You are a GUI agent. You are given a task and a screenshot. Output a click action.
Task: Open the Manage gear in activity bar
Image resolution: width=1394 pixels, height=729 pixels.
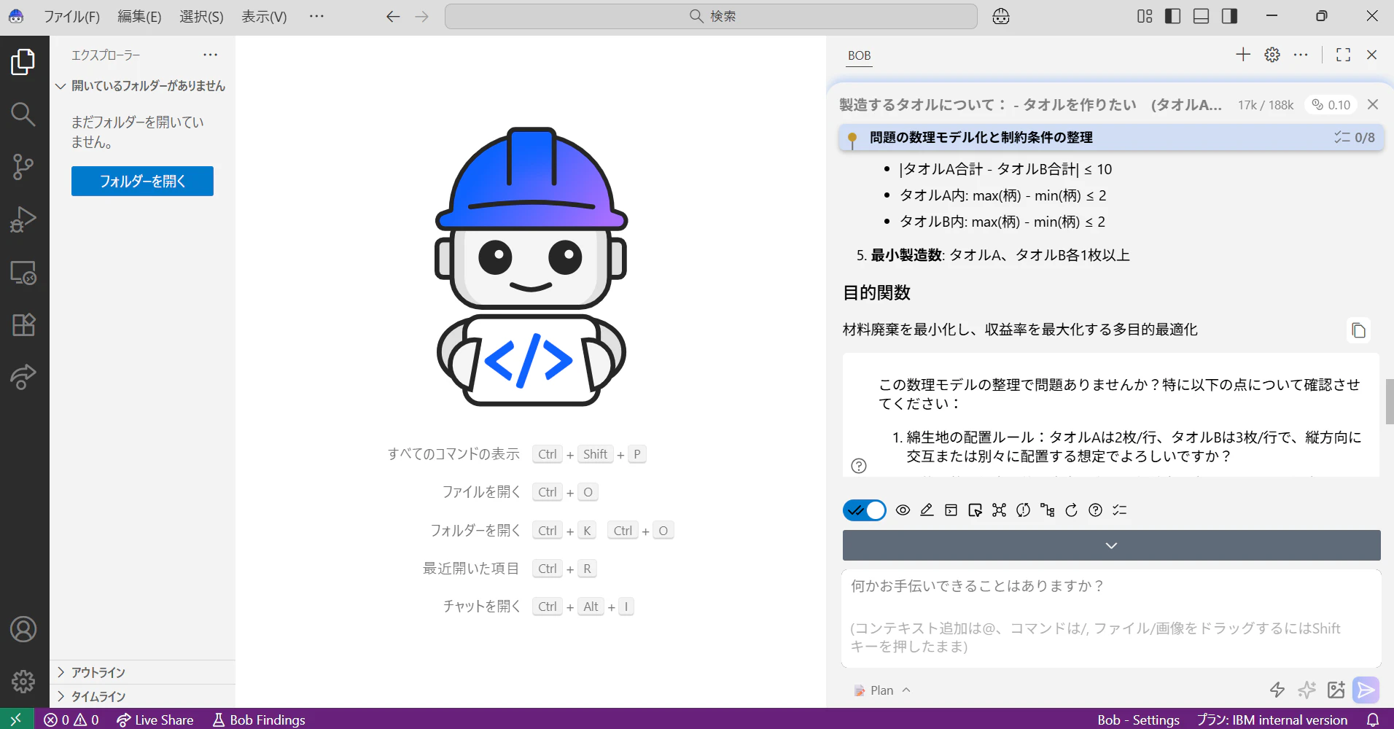(x=23, y=682)
